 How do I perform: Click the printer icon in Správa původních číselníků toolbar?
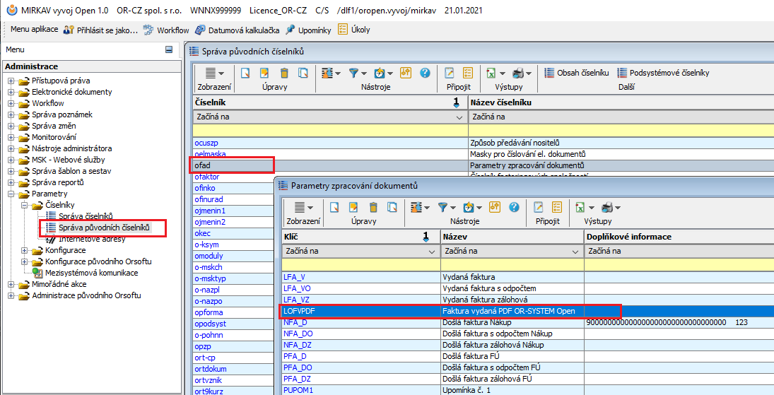(518, 73)
